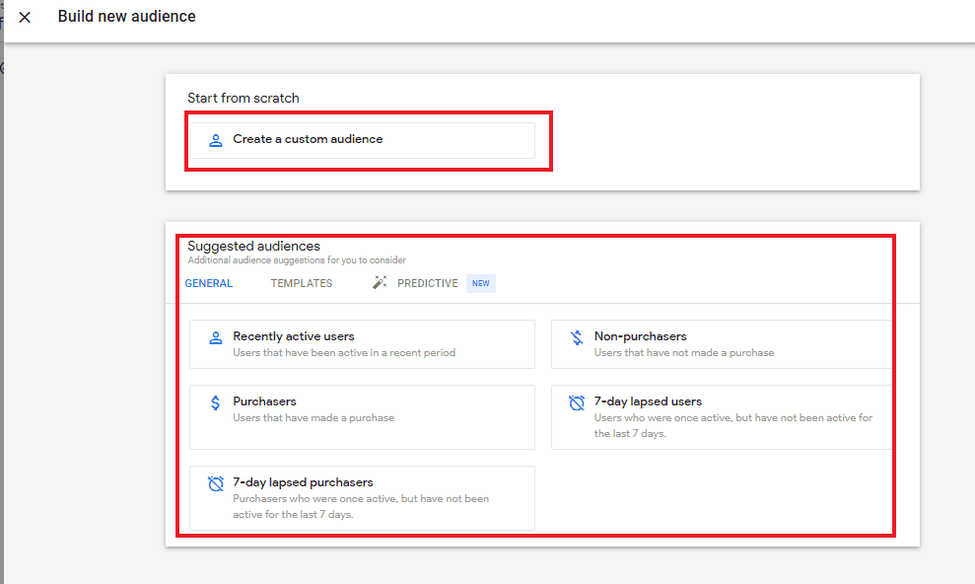Click the magic wand icon next to PREDICTIVE
This screenshot has width=975, height=584.
380,283
